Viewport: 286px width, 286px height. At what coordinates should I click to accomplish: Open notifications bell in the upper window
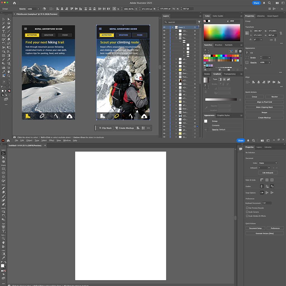264,3
